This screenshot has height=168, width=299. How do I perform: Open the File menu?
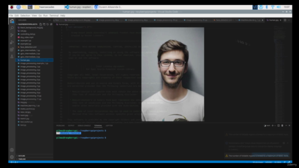pyautogui.click(x=11, y=15)
